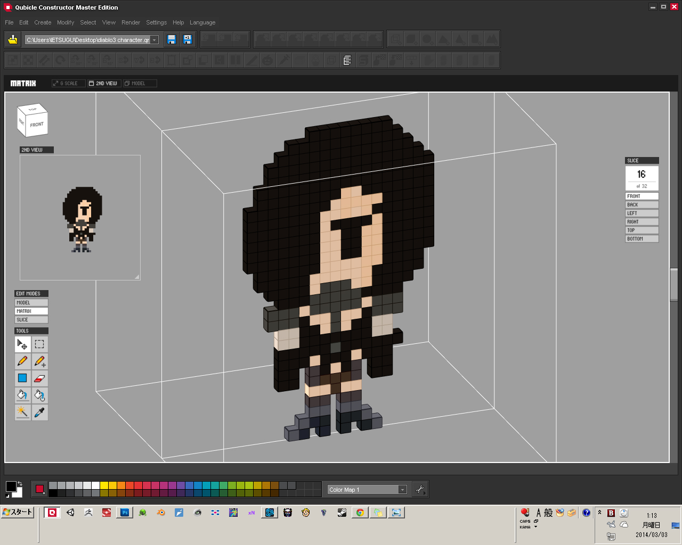
Task: Click the MODEL button in matrix header
Action: 140,83
